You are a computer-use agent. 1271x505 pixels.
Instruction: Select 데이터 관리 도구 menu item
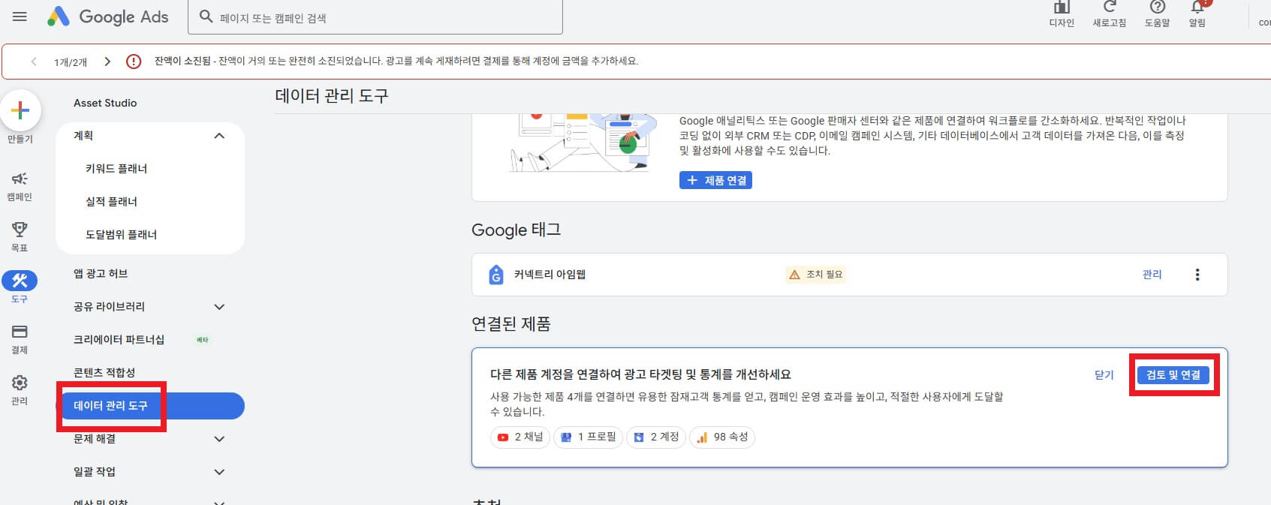coord(151,406)
